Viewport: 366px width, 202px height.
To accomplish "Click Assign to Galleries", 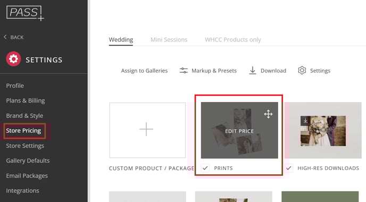I will (144, 71).
